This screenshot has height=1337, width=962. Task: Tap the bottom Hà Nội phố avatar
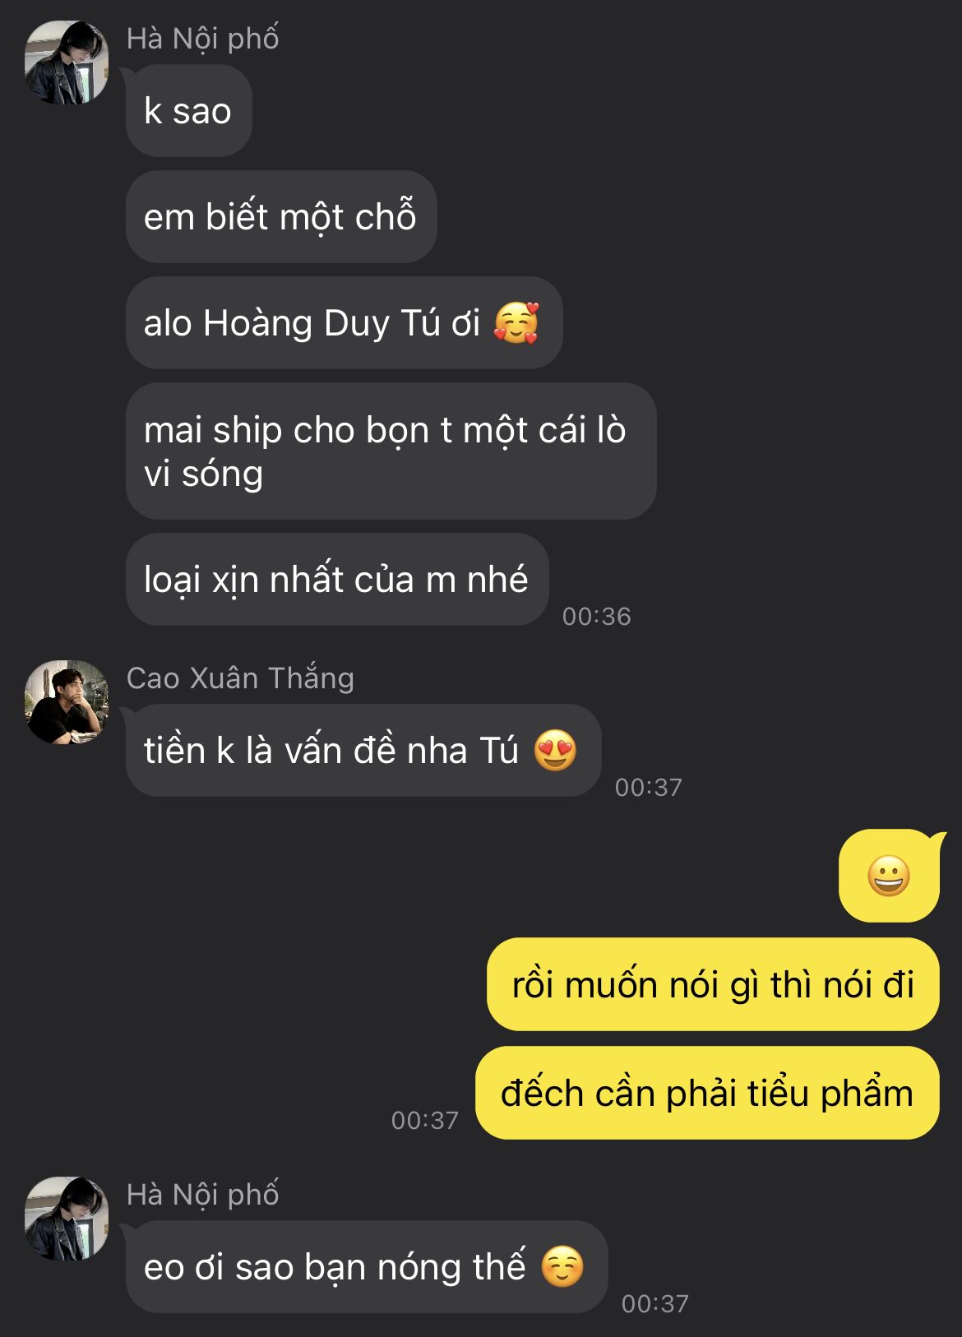(67, 1218)
